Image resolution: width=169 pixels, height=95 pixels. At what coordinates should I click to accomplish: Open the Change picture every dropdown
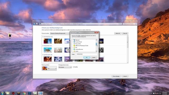point(65,67)
